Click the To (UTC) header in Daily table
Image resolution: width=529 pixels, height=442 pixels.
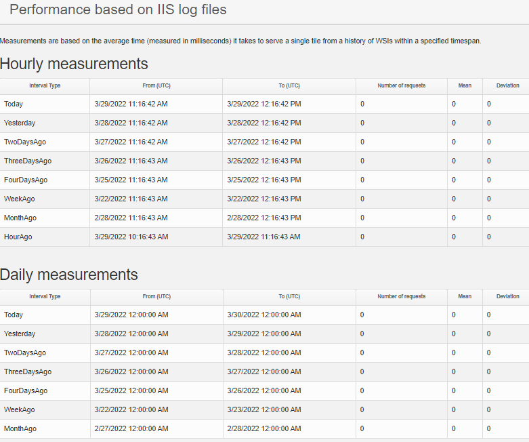(x=289, y=297)
